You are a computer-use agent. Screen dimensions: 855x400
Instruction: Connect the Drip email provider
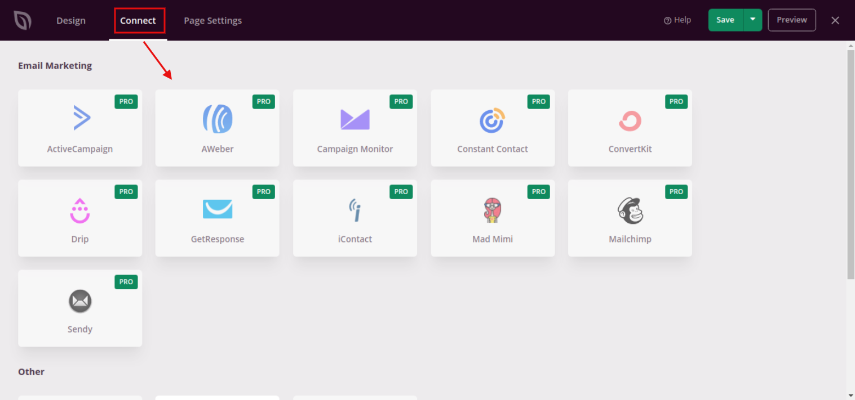click(79, 218)
